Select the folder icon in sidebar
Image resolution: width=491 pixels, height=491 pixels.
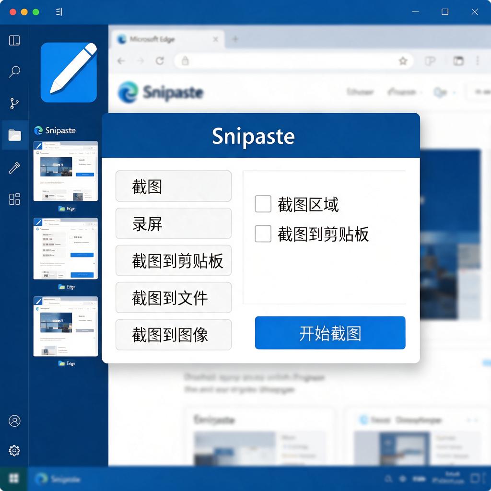(15, 135)
